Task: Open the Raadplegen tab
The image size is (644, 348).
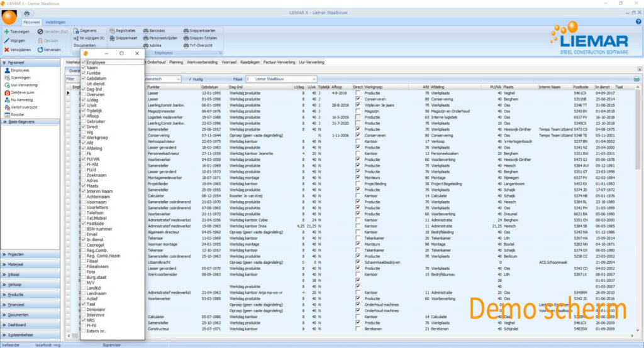Action: (250, 62)
